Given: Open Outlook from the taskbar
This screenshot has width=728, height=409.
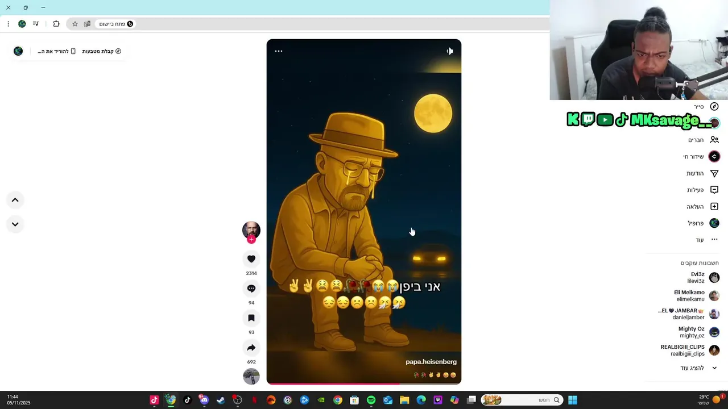Looking at the screenshot, I should [x=388, y=400].
